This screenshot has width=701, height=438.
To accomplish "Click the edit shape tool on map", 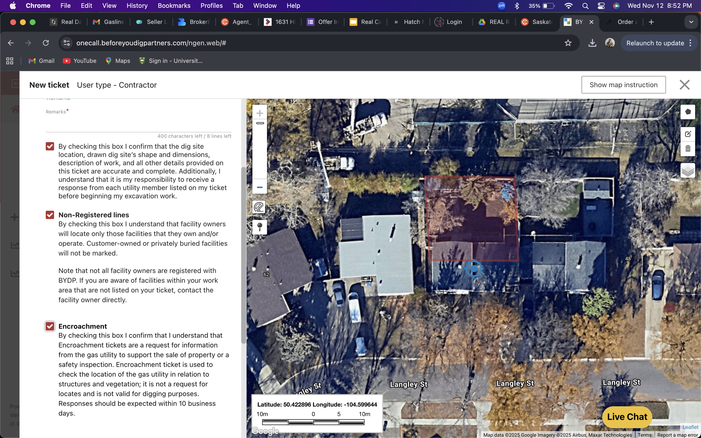I will coord(688,134).
